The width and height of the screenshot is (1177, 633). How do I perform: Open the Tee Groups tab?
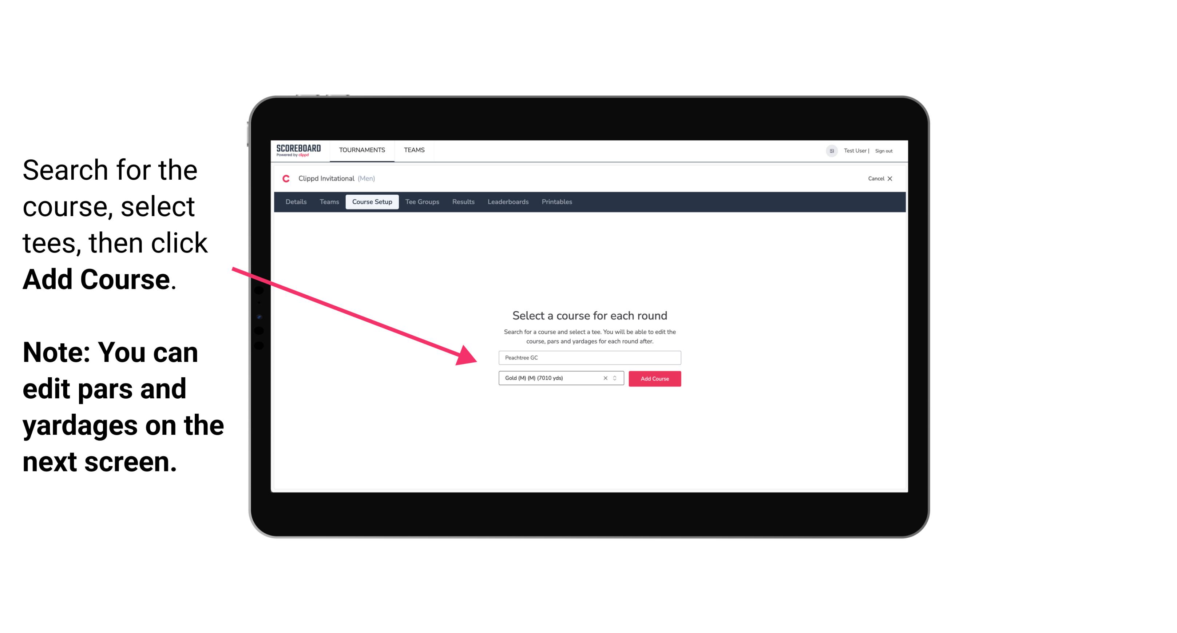click(422, 202)
